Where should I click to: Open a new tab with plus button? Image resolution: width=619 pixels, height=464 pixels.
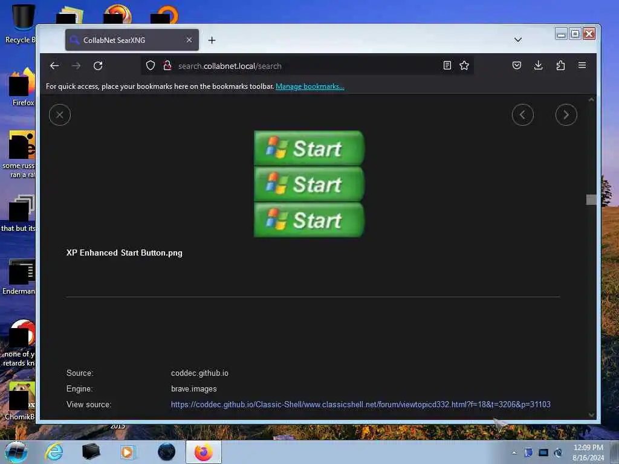[212, 40]
